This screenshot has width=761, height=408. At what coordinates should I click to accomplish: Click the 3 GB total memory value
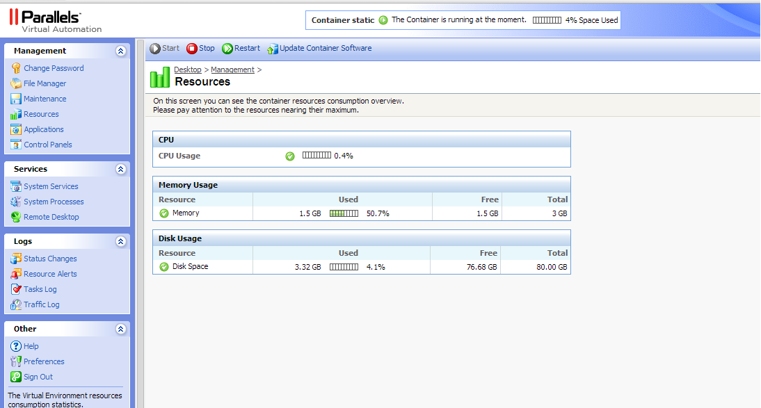tap(559, 213)
